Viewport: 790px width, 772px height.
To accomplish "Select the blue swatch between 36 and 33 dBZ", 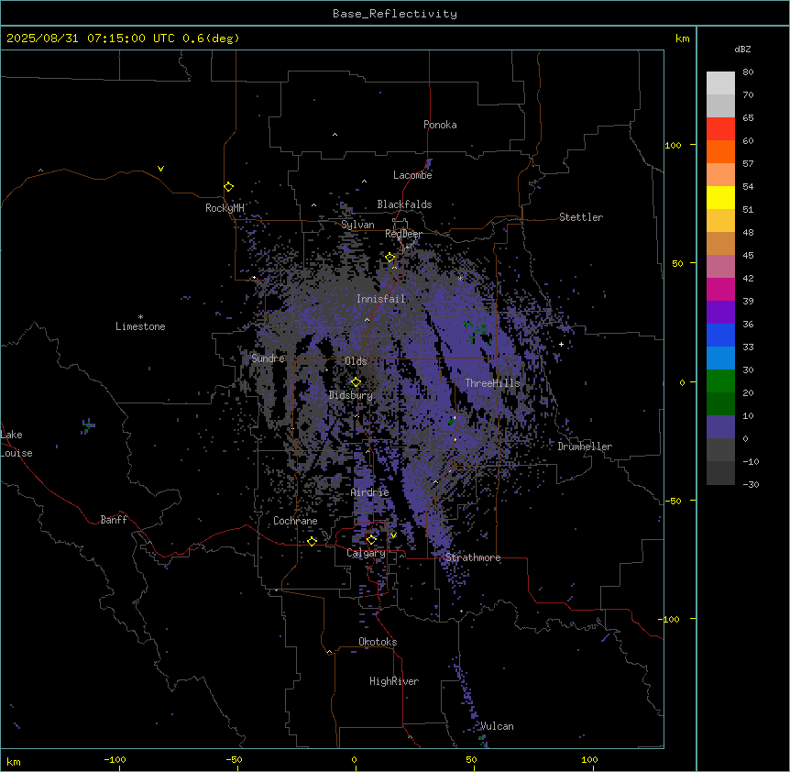I will (720, 335).
